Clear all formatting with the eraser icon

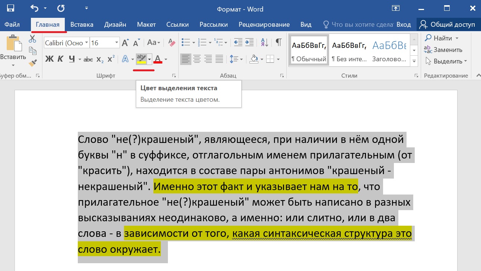tap(172, 43)
